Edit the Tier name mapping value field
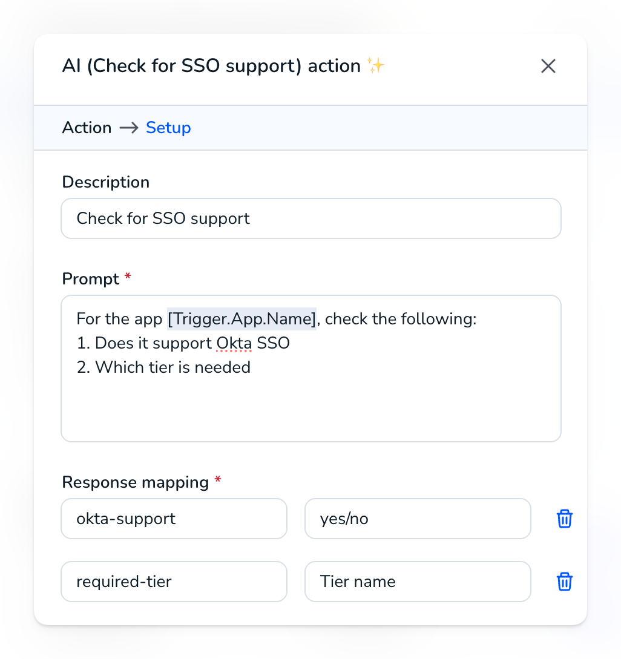 (418, 582)
